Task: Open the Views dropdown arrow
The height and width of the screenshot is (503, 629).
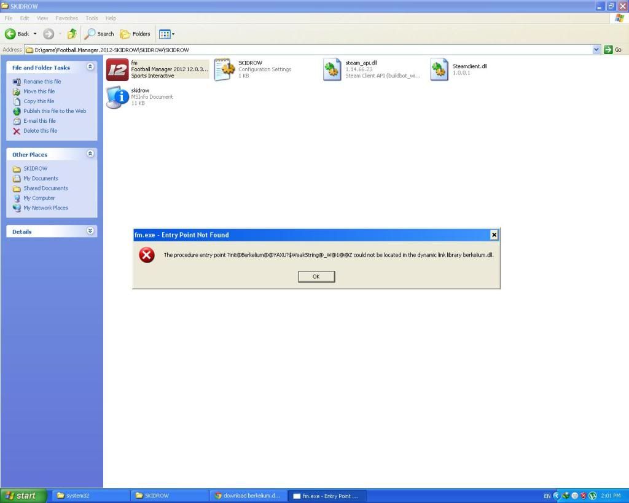Action: [173, 34]
